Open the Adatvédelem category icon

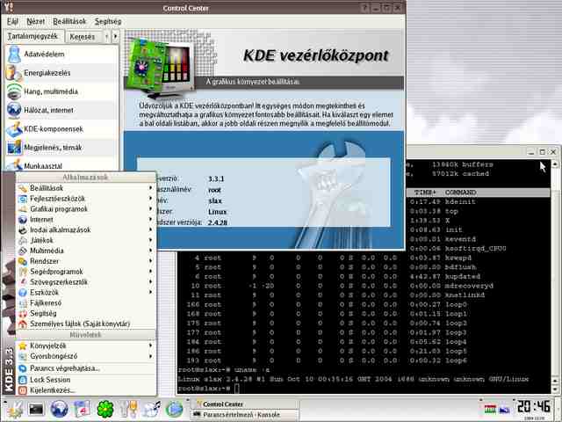click(x=14, y=55)
